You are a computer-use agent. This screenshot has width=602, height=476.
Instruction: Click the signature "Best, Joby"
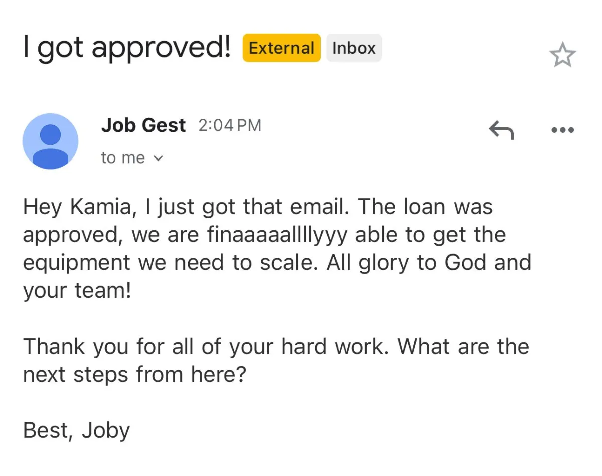77,430
